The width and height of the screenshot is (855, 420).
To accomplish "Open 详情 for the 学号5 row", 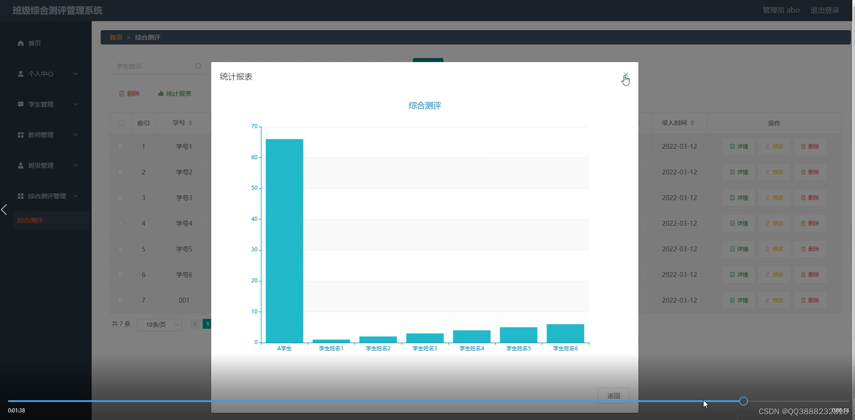I will [x=739, y=249].
